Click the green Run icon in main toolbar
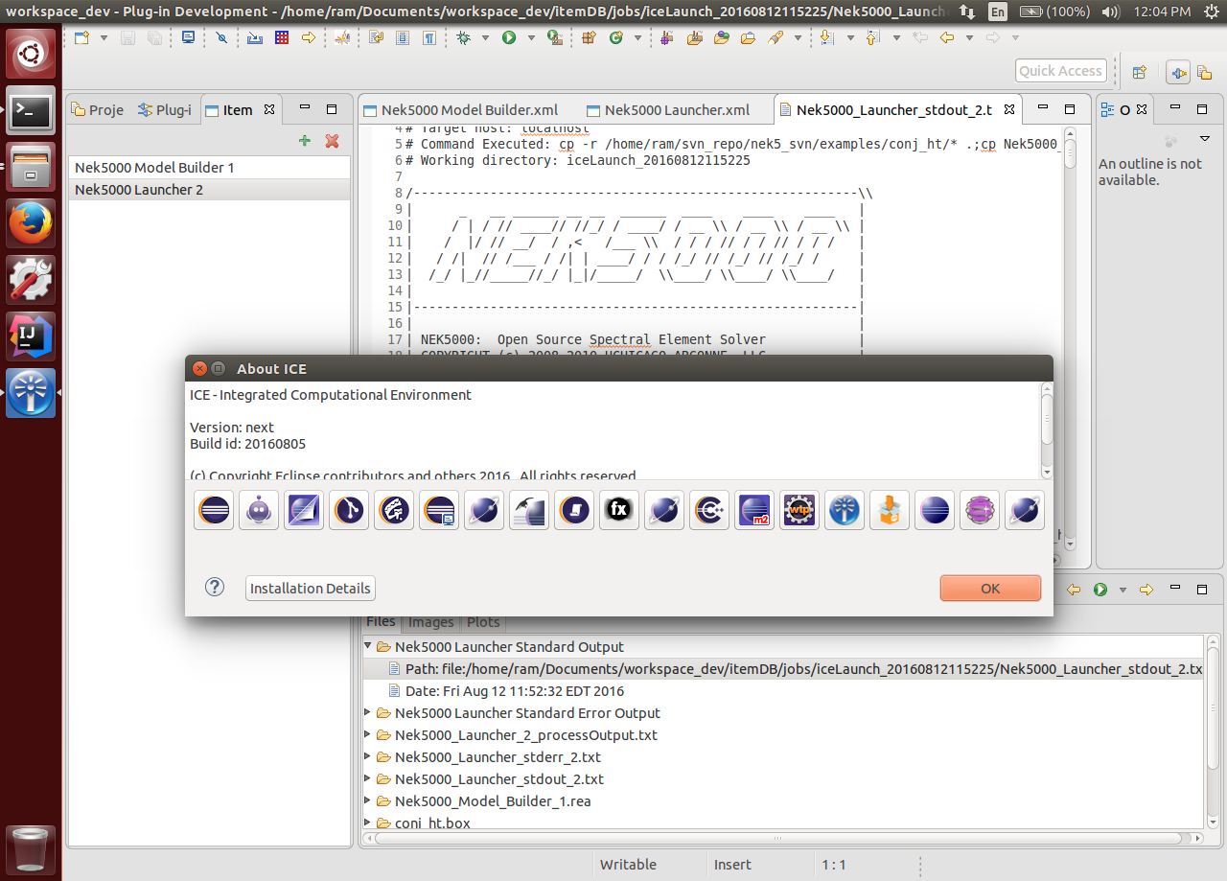 [x=509, y=37]
